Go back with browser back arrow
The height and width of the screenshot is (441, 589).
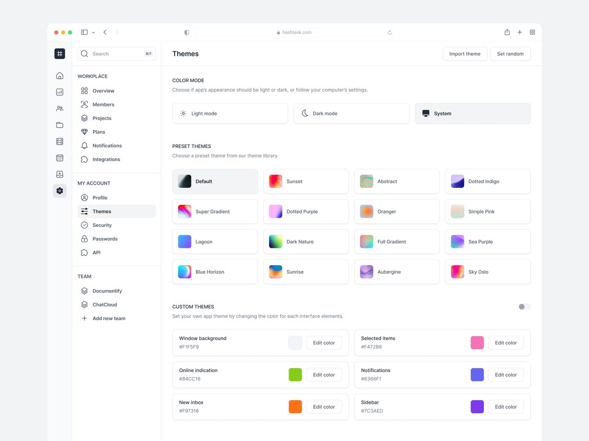click(x=105, y=32)
